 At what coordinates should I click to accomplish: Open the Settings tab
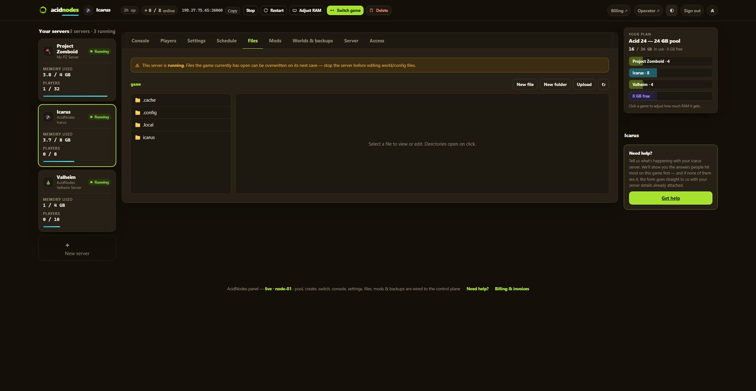pos(197,41)
